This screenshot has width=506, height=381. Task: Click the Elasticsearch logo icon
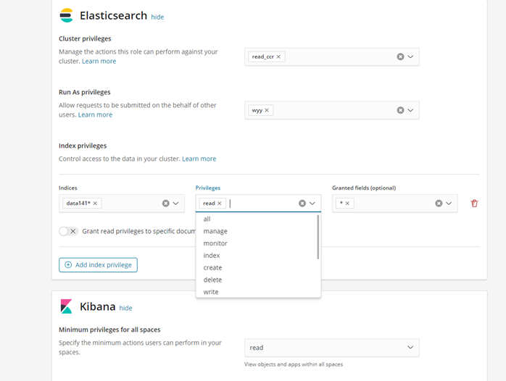point(67,15)
